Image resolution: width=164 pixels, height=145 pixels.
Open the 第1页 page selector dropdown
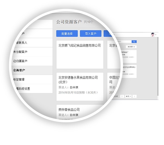128,96
